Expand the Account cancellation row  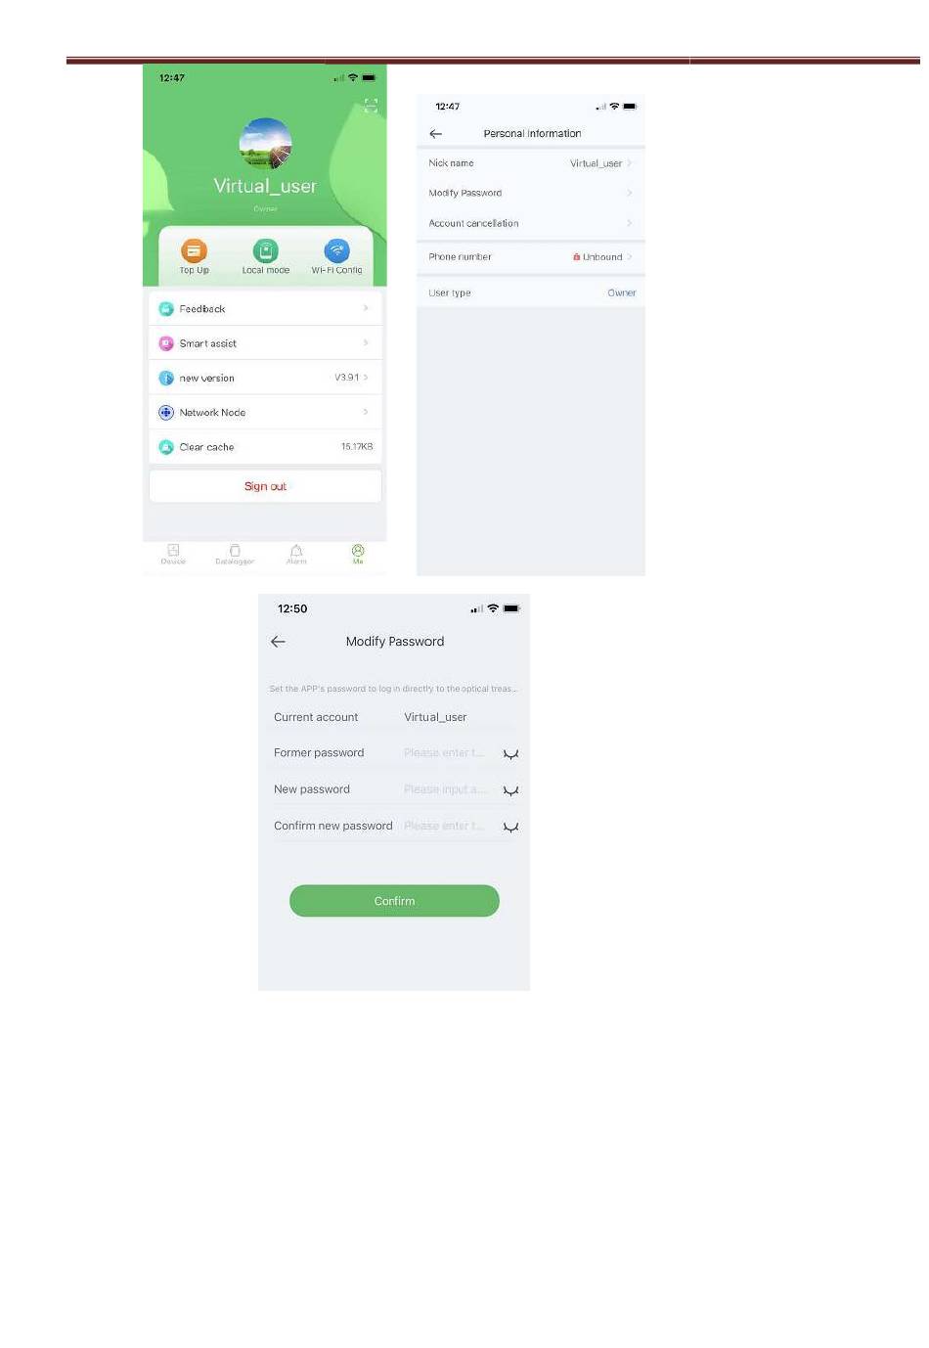(531, 223)
